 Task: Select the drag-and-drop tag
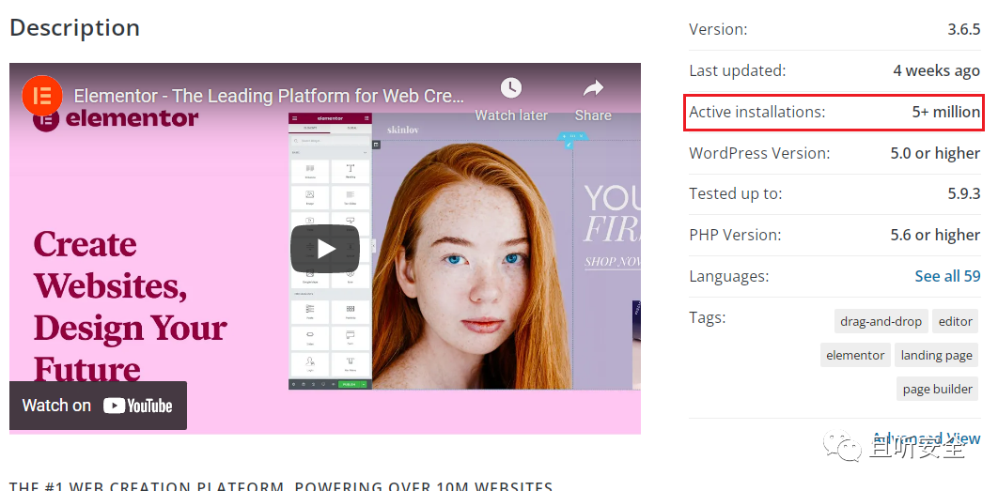coord(881,321)
